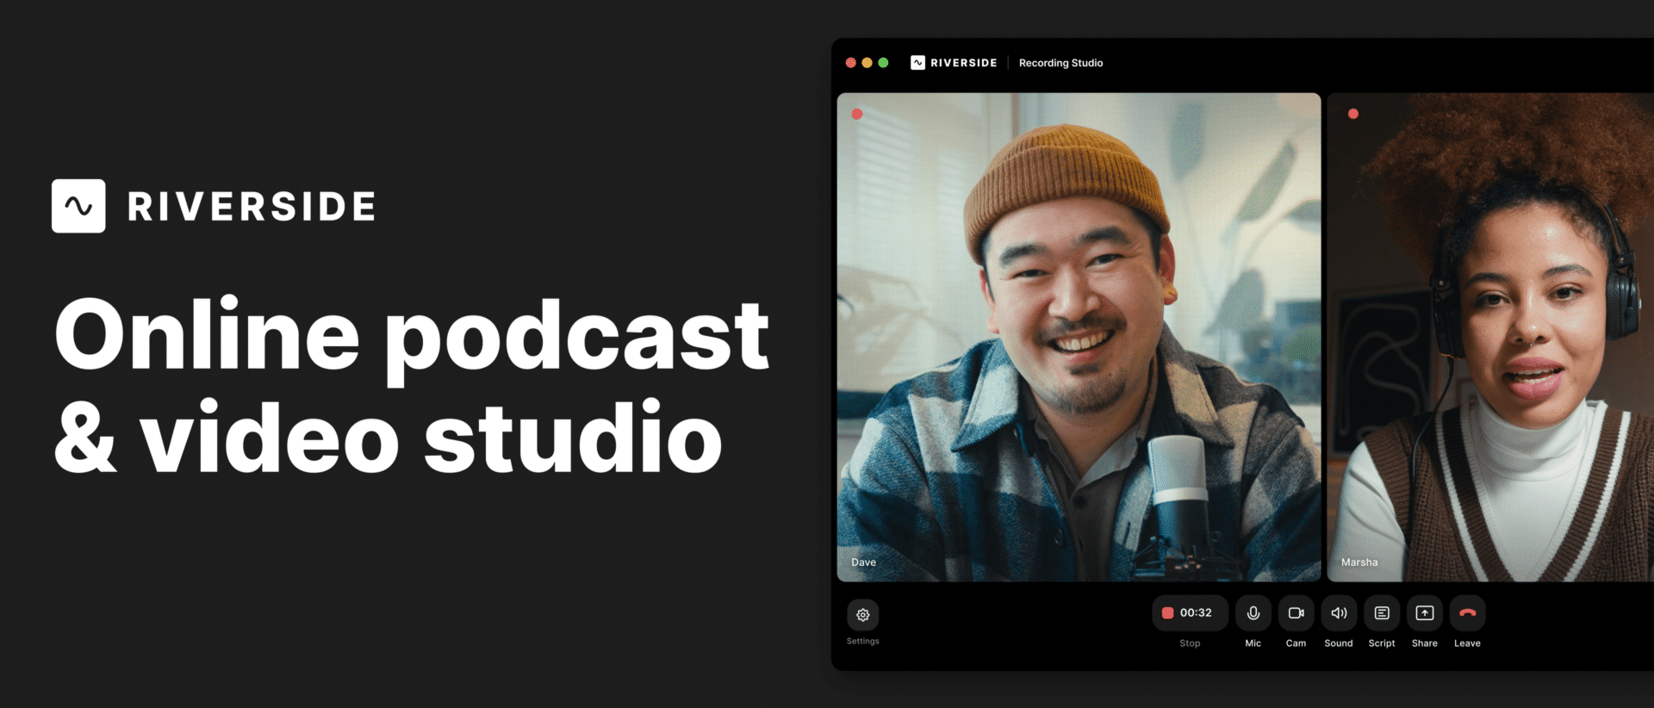Click the Stop label under timer

1190,643
